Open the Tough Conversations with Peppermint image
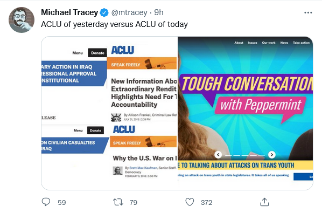Screen dimensions: 322x213 245,99
